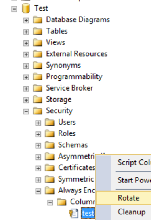
Task: Choose Start PowerShell from context menu
Action: tap(124, 180)
